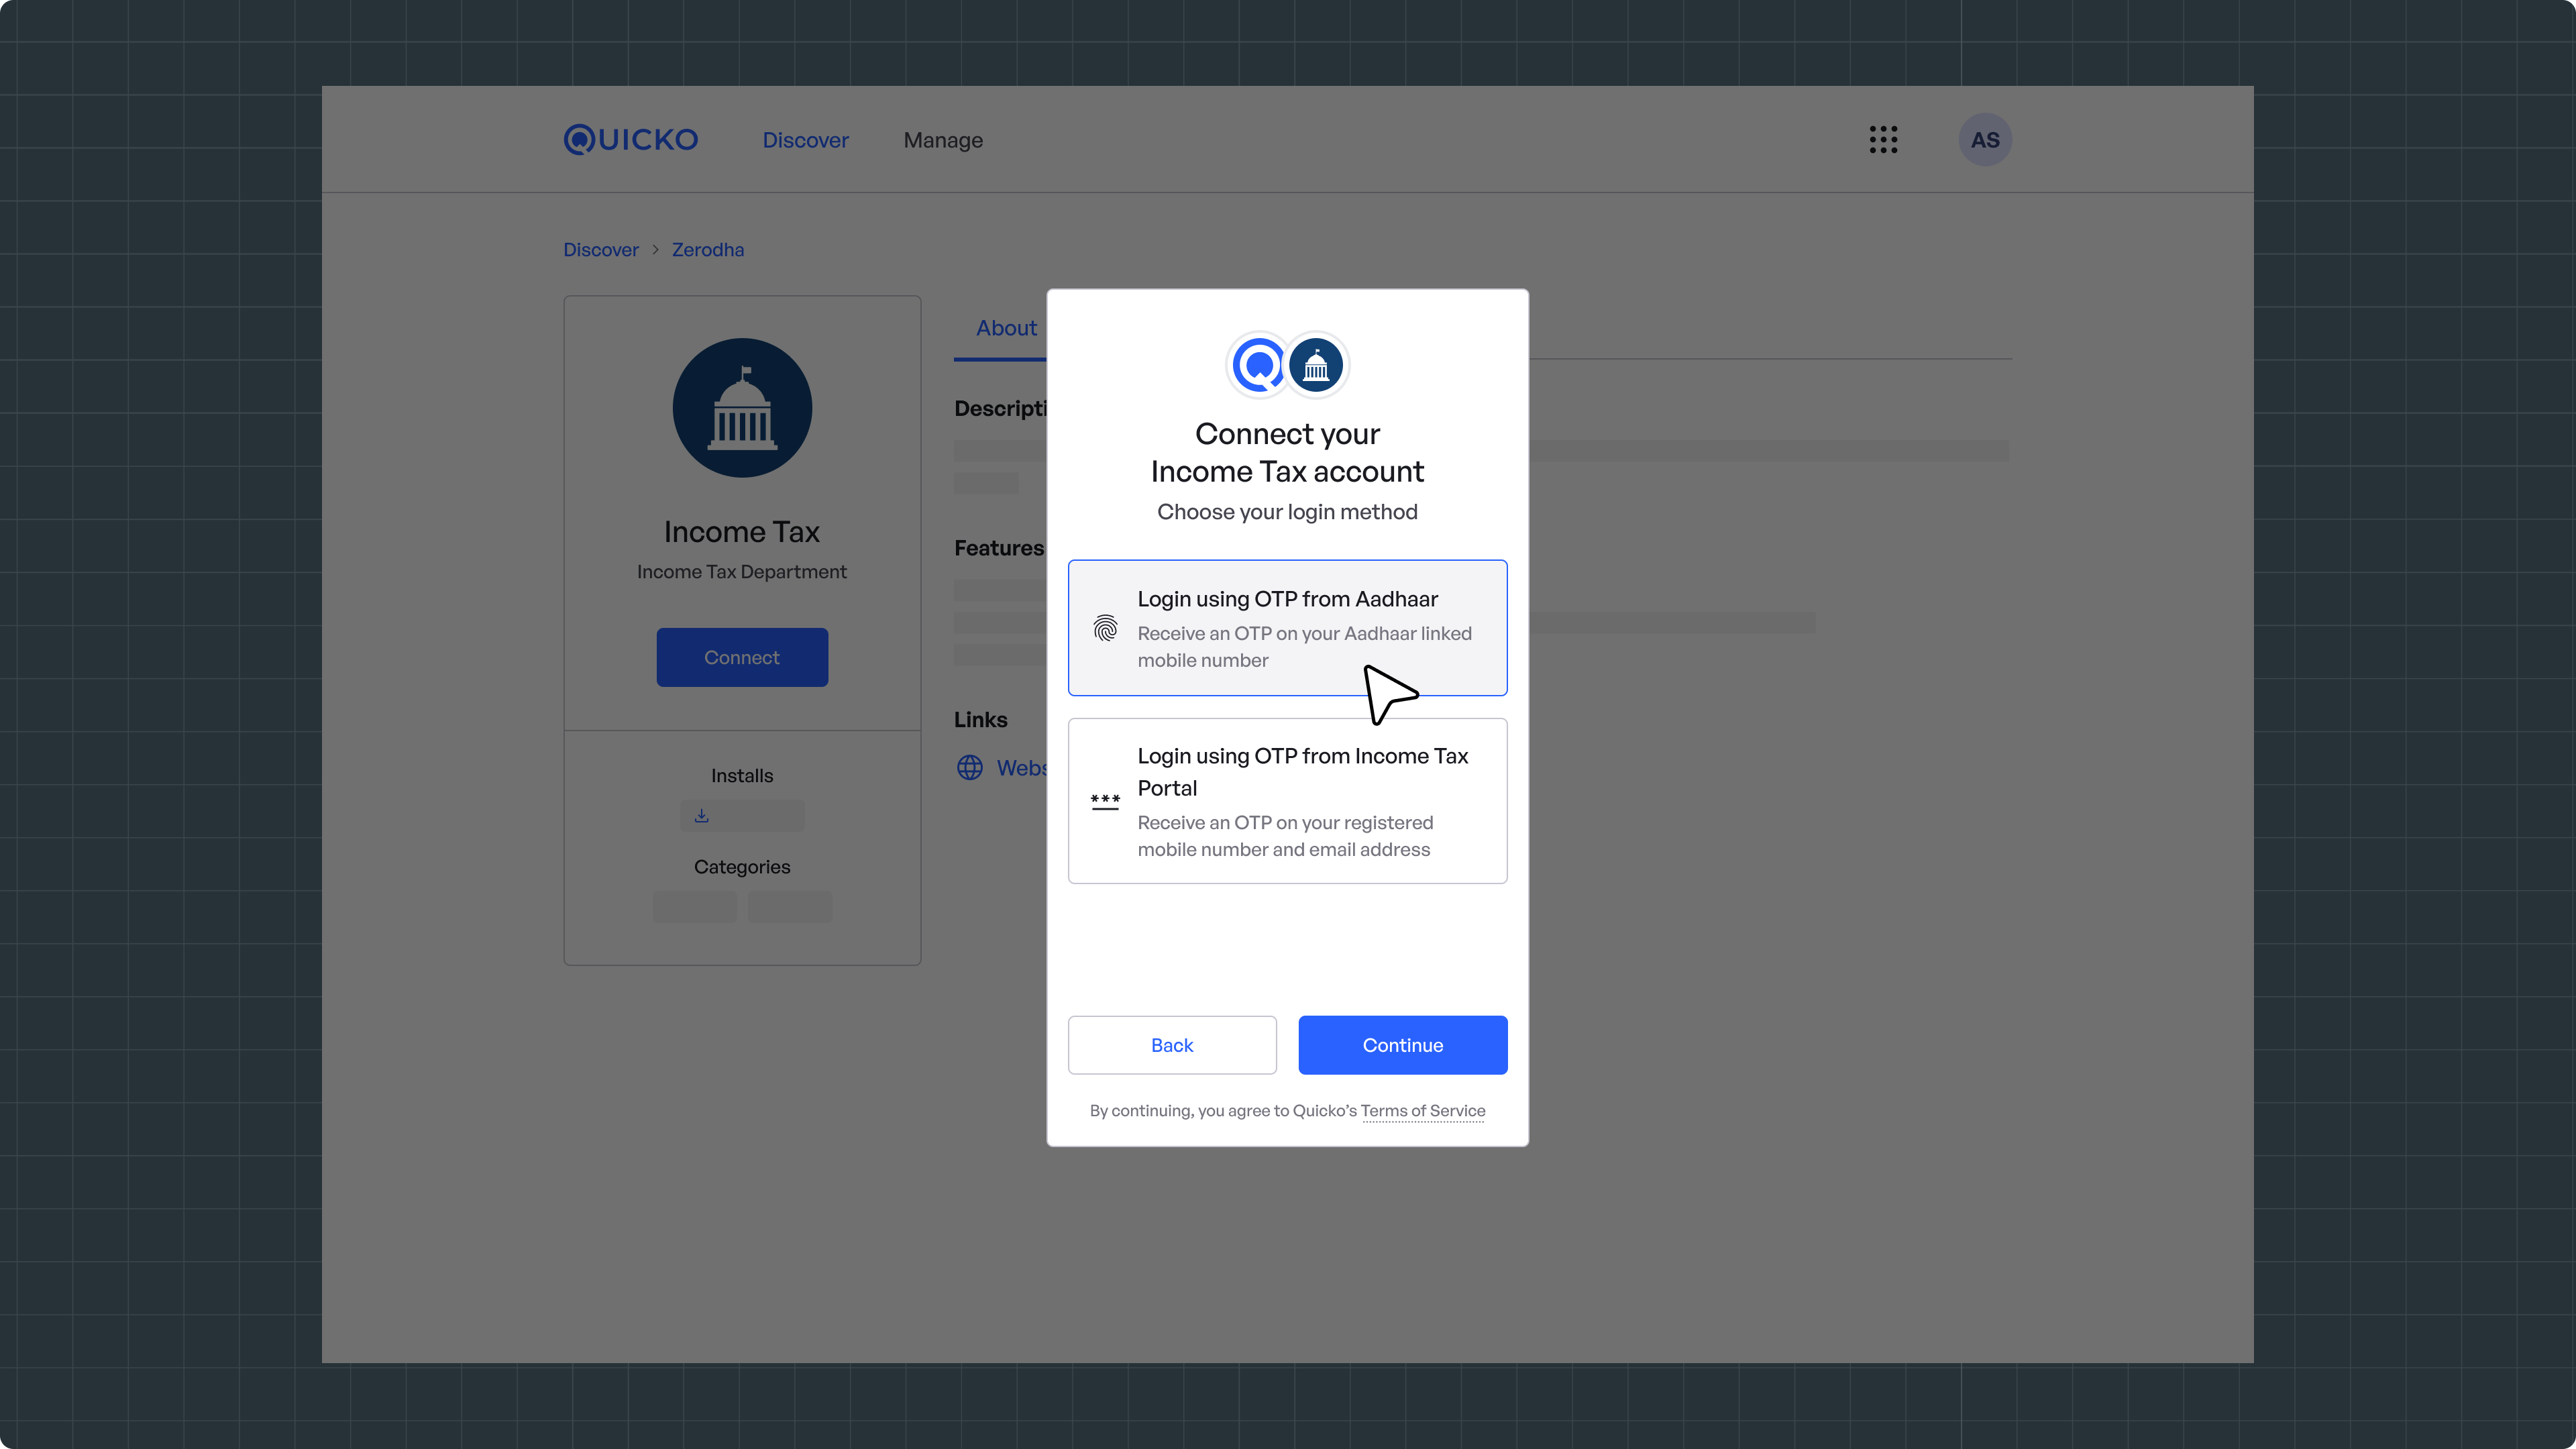Click the 'Features' heading
The width and height of the screenshot is (2576, 1449).
[999, 548]
